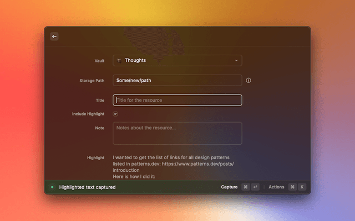The image size is (355, 221).
Task: Click the Include Highlight label
Action: click(88, 114)
